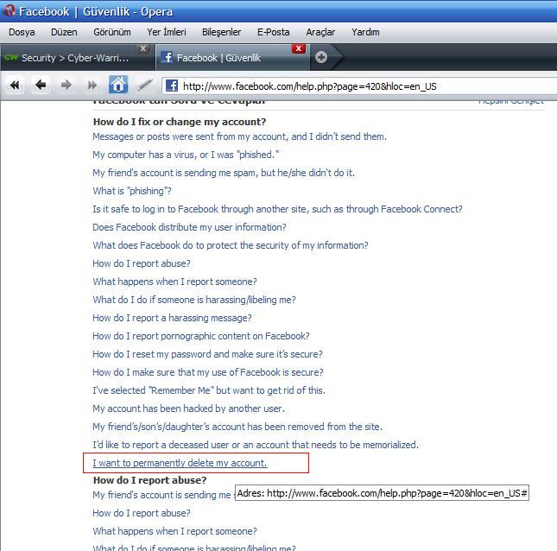557x551 pixels.
Task: Open 'My computer has a virus' link
Action: tap(186, 155)
